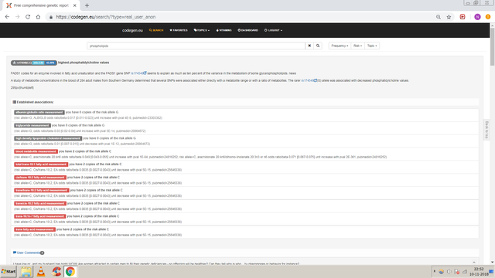Viewport: 495px width, 278px height.
Task: Click high density lipoprotein cholesterol measurement tag
Action: click(48, 138)
